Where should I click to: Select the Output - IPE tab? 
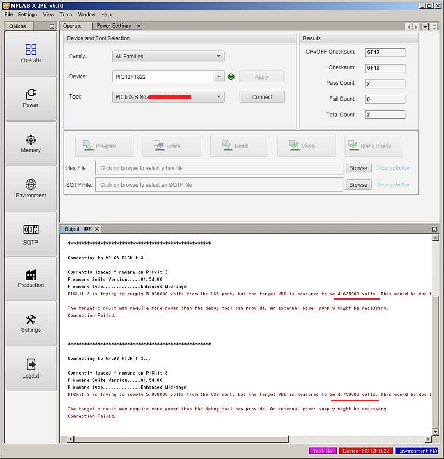[x=78, y=229]
